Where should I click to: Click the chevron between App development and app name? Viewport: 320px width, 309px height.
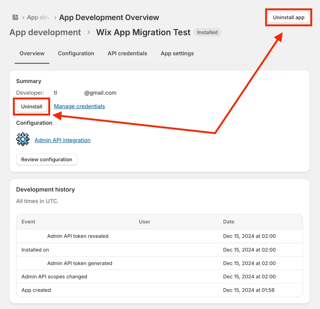[x=89, y=32]
